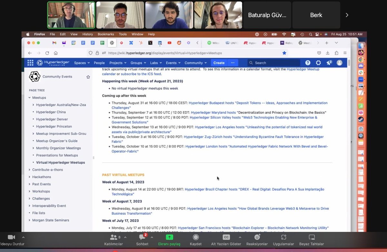This screenshot has height=252, width=387.
Task: Open the Firefox application menu item
Action: [x=40, y=34]
